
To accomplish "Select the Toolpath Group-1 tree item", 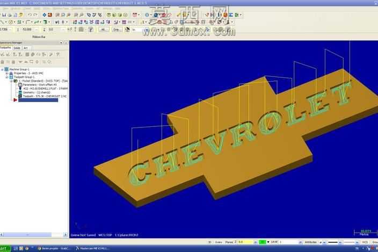I will click(x=24, y=77).
